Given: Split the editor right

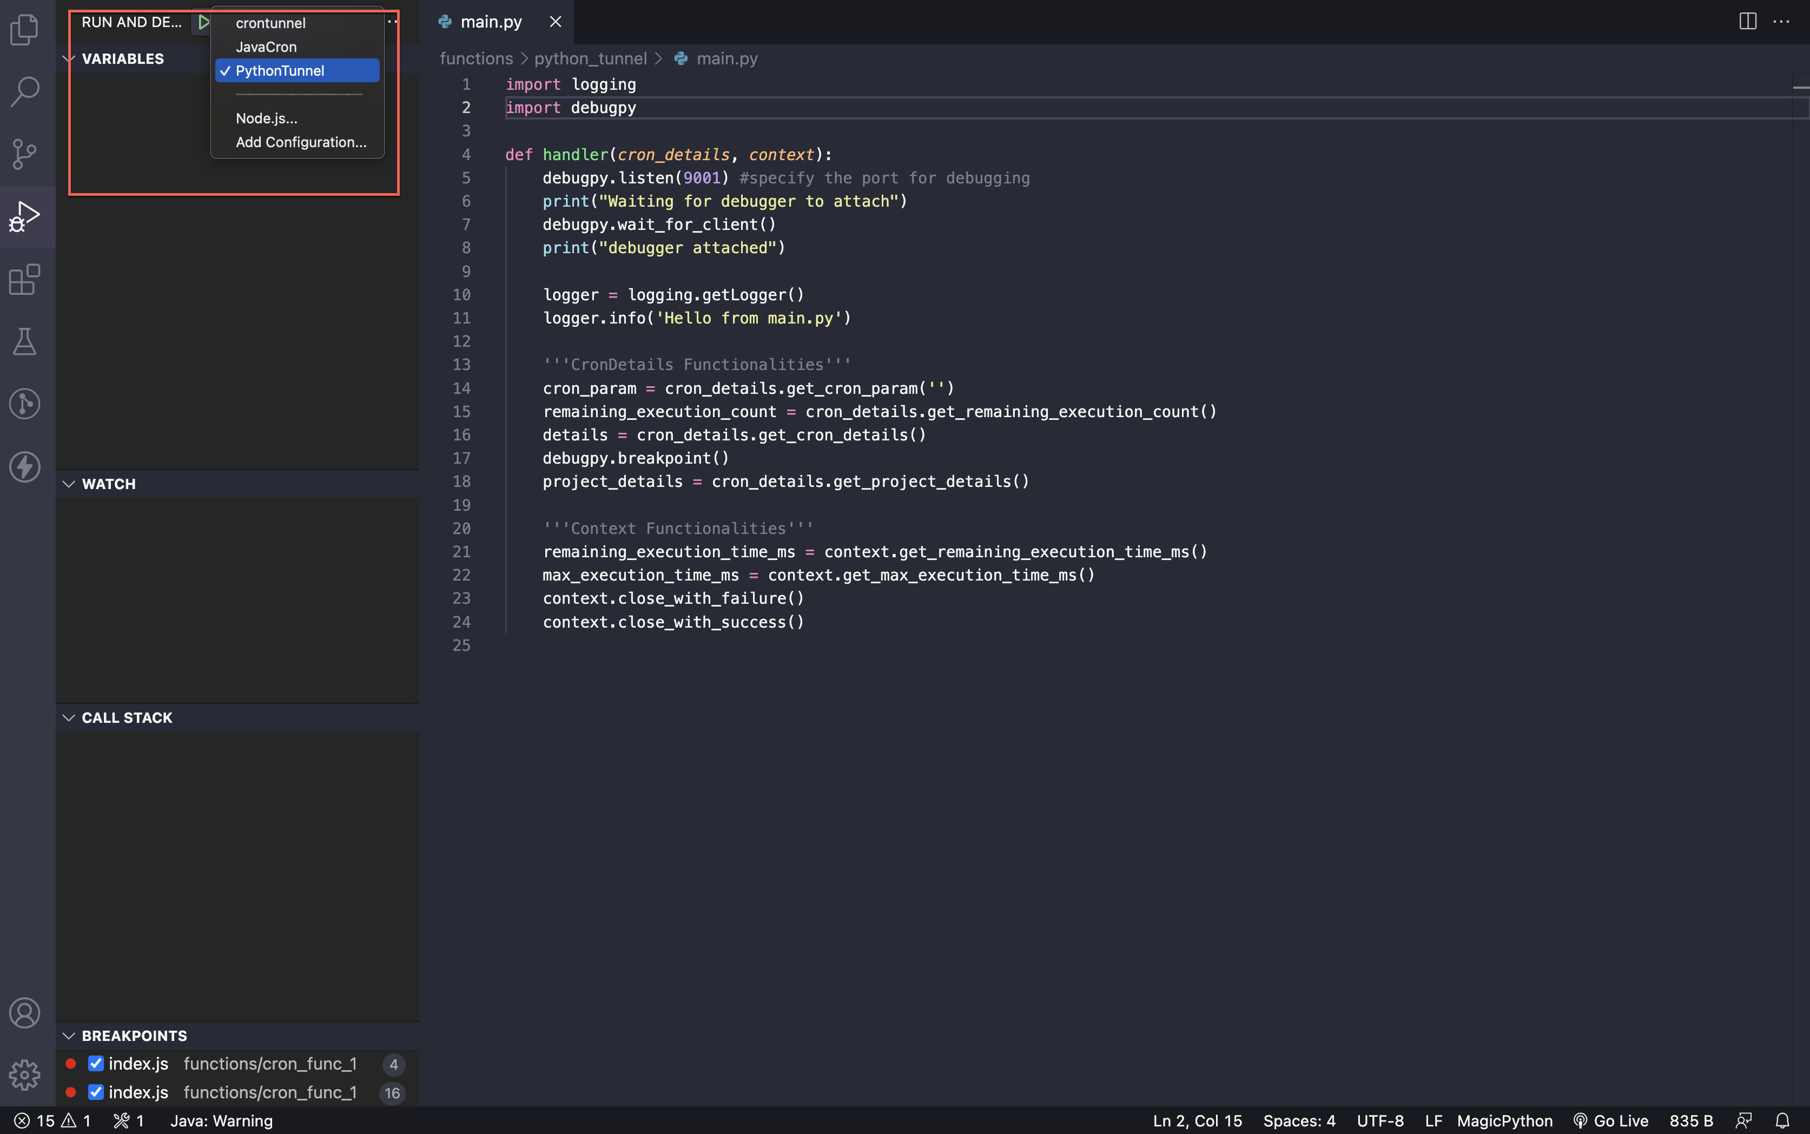Looking at the screenshot, I should coord(1748,22).
